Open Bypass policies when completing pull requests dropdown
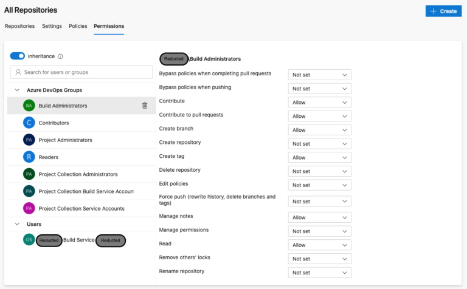Image resolution: width=467 pixels, height=289 pixels. coord(320,75)
